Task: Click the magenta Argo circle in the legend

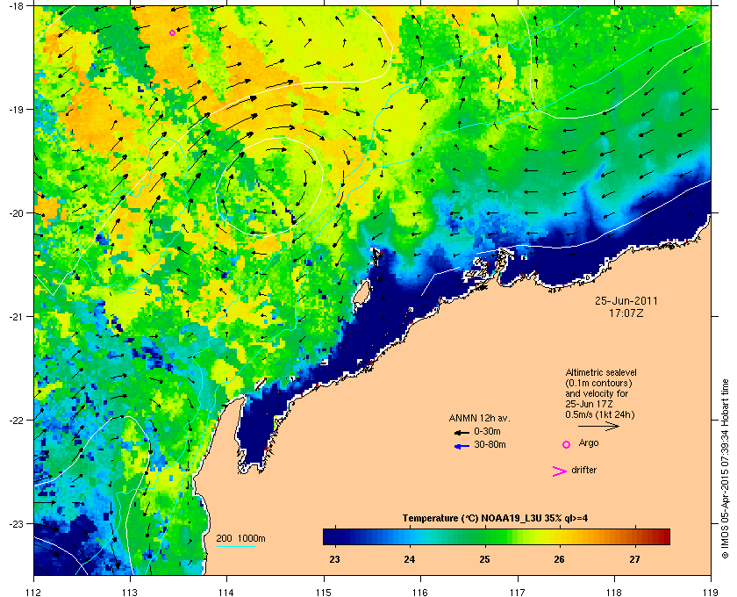Action: point(567,444)
